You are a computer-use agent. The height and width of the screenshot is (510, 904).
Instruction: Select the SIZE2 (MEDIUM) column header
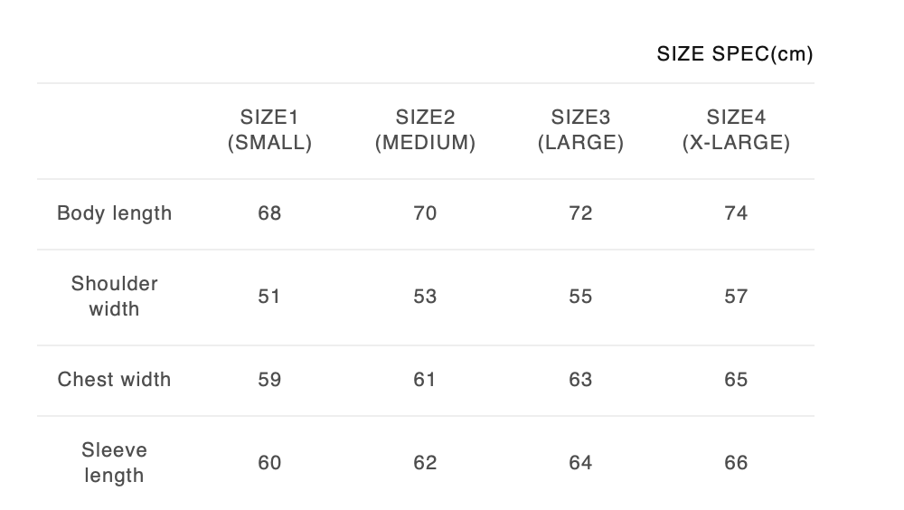[425, 130]
